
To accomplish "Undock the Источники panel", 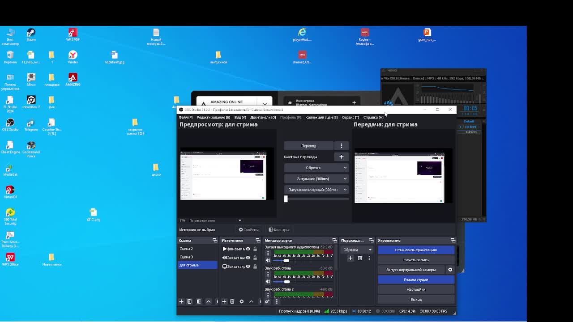I will pyautogui.click(x=258, y=241).
